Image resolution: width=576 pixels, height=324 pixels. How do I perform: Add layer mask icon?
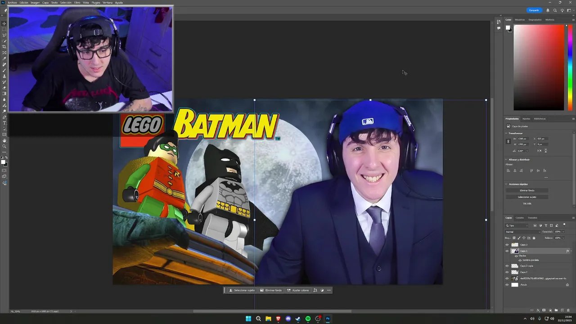544,310
